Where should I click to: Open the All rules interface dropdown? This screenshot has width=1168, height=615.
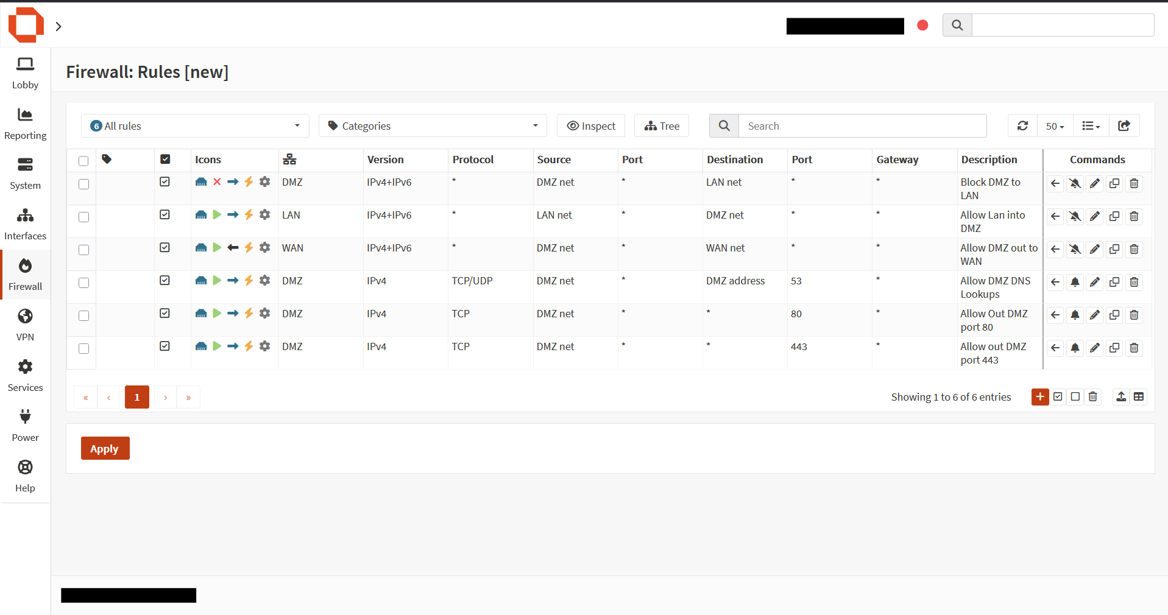tap(195, 126)
